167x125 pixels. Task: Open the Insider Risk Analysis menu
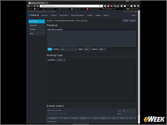click(78, 15)
